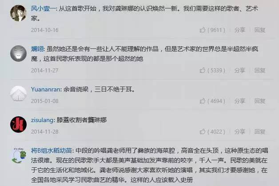This screenshot has width=279, height=186.
Task: Like the comment by 风小壹一
Action: [203, 30]
